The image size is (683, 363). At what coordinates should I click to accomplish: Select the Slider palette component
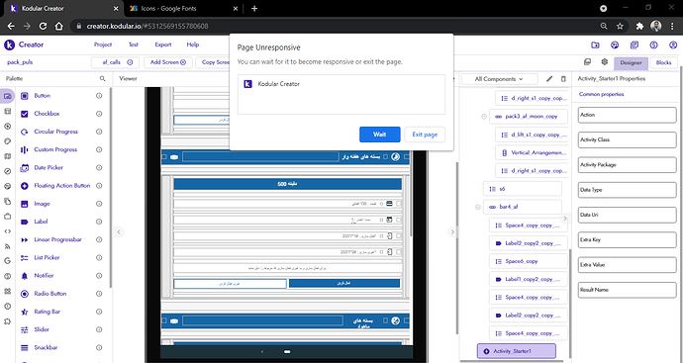[x=42, y=330]
